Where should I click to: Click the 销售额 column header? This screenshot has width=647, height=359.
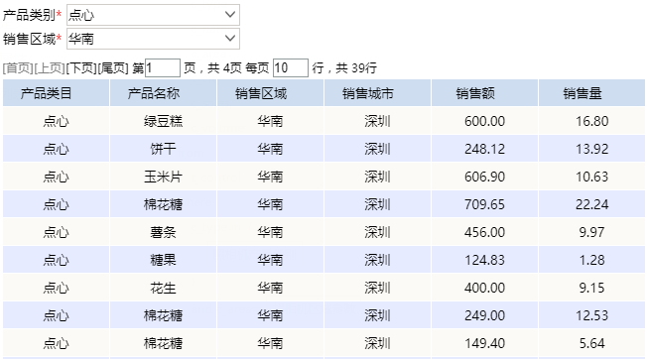(x=484, y=93)
